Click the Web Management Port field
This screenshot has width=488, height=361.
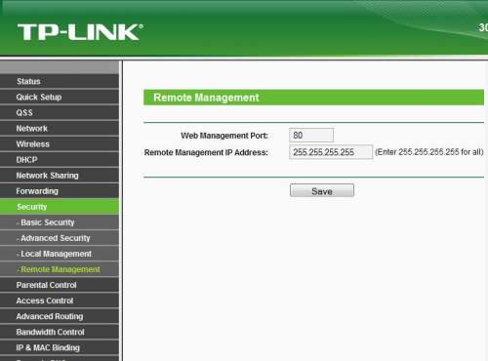coord(311,135)
